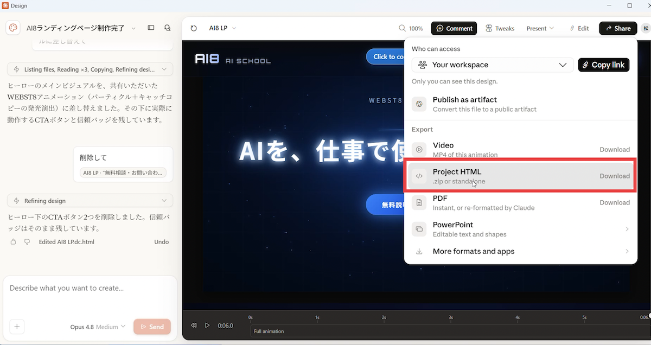Click the thumbs down feedback icon
This screenshot has width=651, height=345.
coord(27,241)
